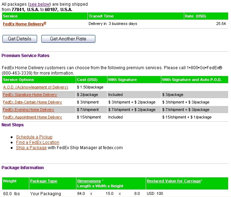
Task: Click FedEx Evening Home Delivery link
Action: coord(29,110)
